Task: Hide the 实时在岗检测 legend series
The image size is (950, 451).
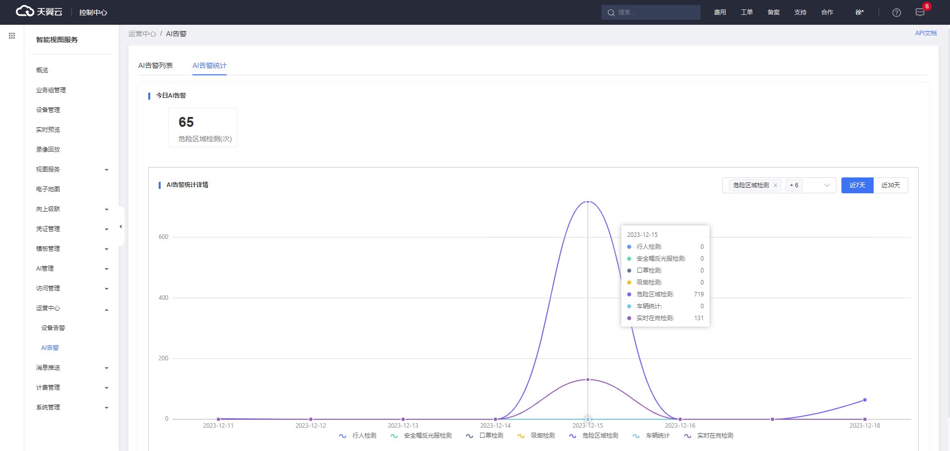Action: pos(709,436)
